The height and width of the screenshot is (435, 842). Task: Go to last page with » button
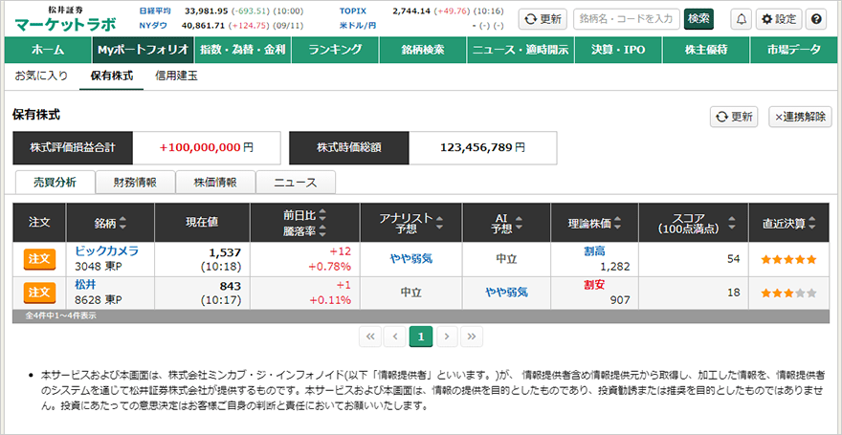[472, 337]
